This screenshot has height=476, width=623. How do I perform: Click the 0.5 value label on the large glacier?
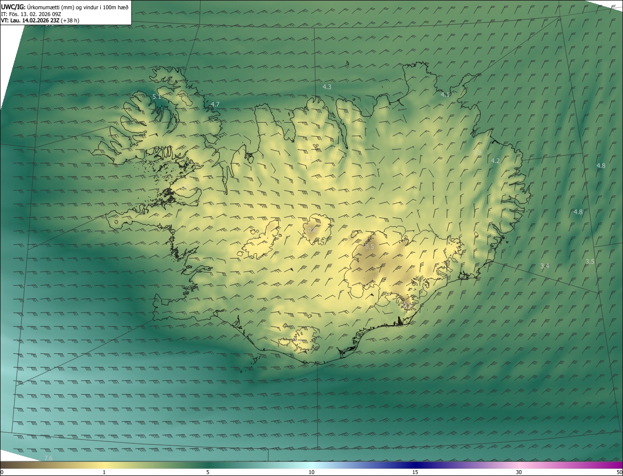point(369,247)
